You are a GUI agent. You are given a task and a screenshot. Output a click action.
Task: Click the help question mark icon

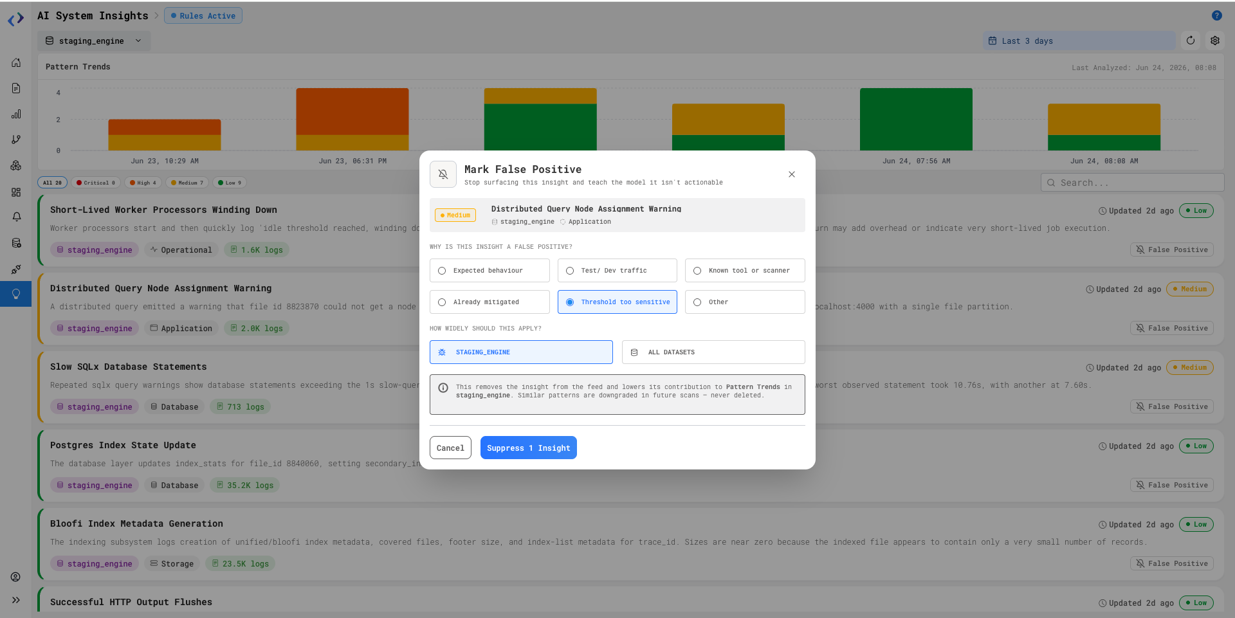click(x=1216, y=15)
